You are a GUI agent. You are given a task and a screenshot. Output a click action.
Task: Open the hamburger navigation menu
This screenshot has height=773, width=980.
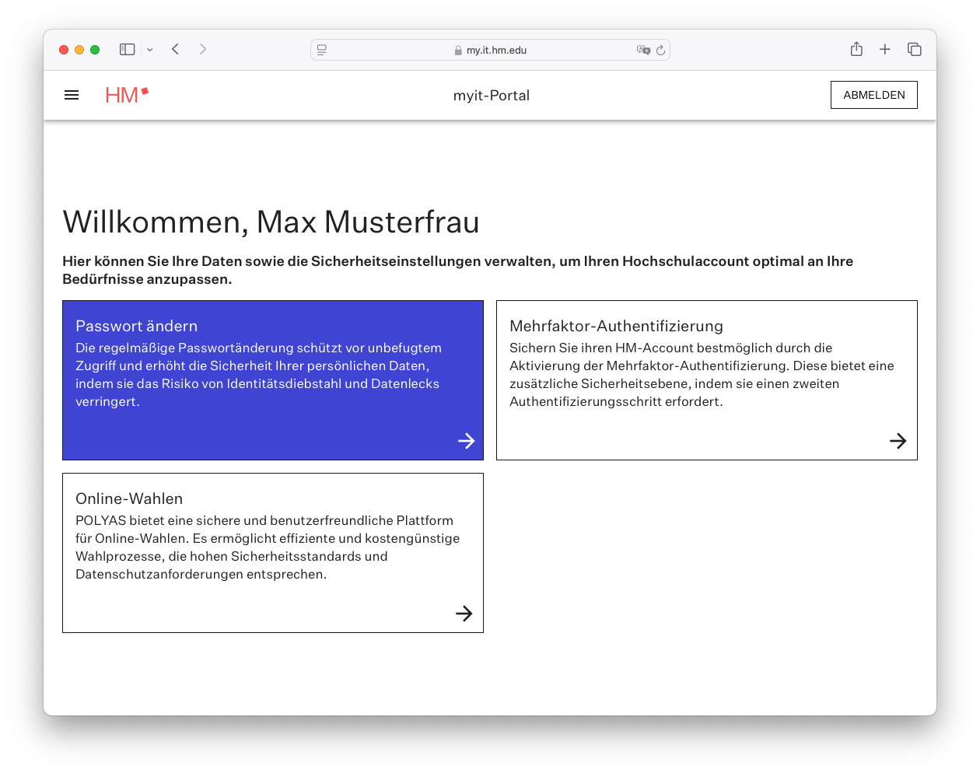point(72,95)
